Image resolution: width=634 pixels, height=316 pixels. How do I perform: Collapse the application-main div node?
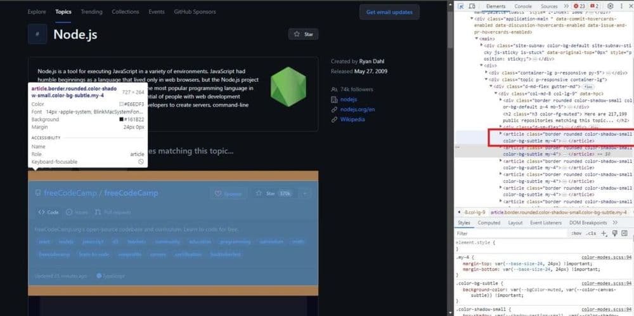472,18
